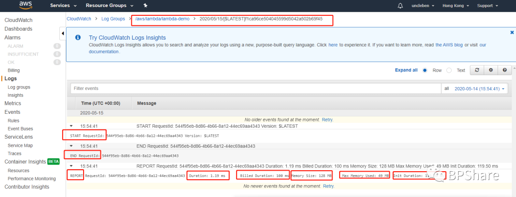Open the AWS logo home link
The width and height of the screenshot is (516, 197).
pos(25,5)
